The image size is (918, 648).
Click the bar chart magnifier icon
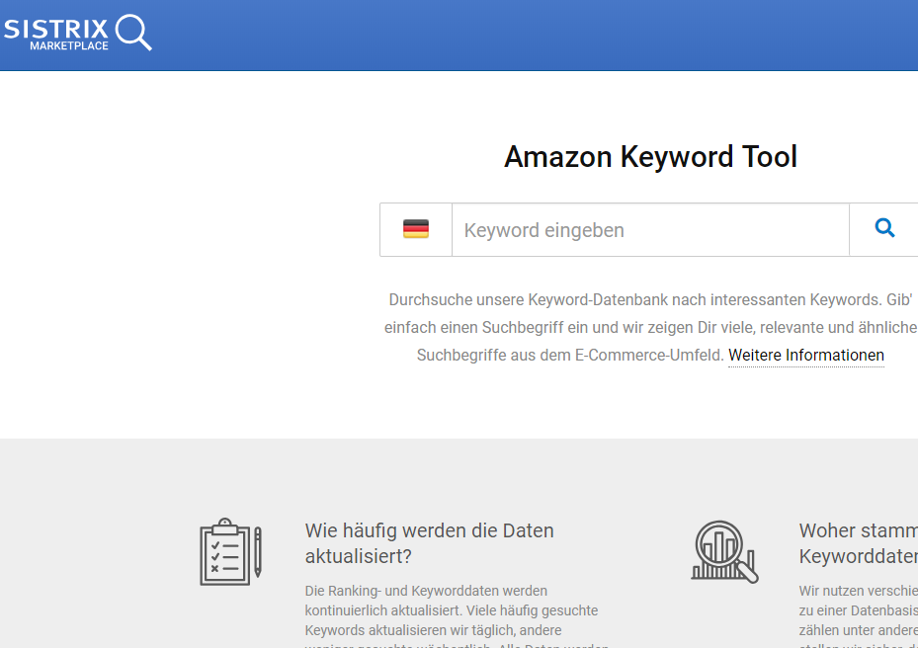click(723, 551)
